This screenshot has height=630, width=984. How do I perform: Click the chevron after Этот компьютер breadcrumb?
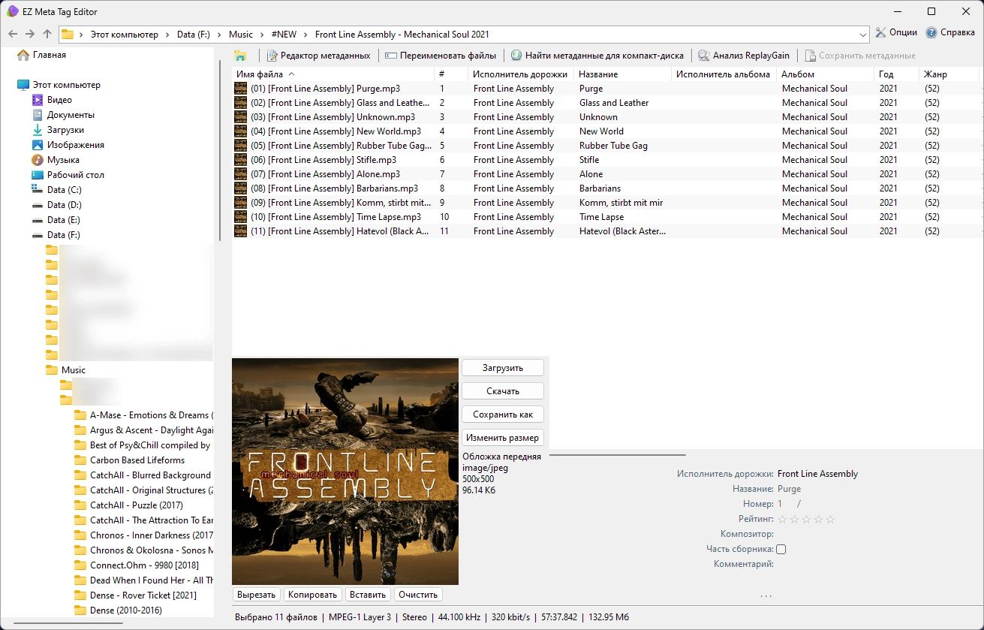coord(167,35)
